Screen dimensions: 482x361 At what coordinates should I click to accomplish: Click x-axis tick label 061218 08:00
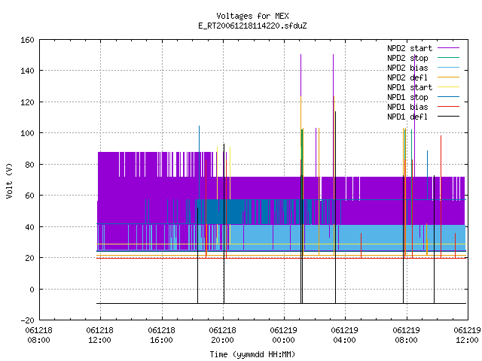tap(38, 335)
